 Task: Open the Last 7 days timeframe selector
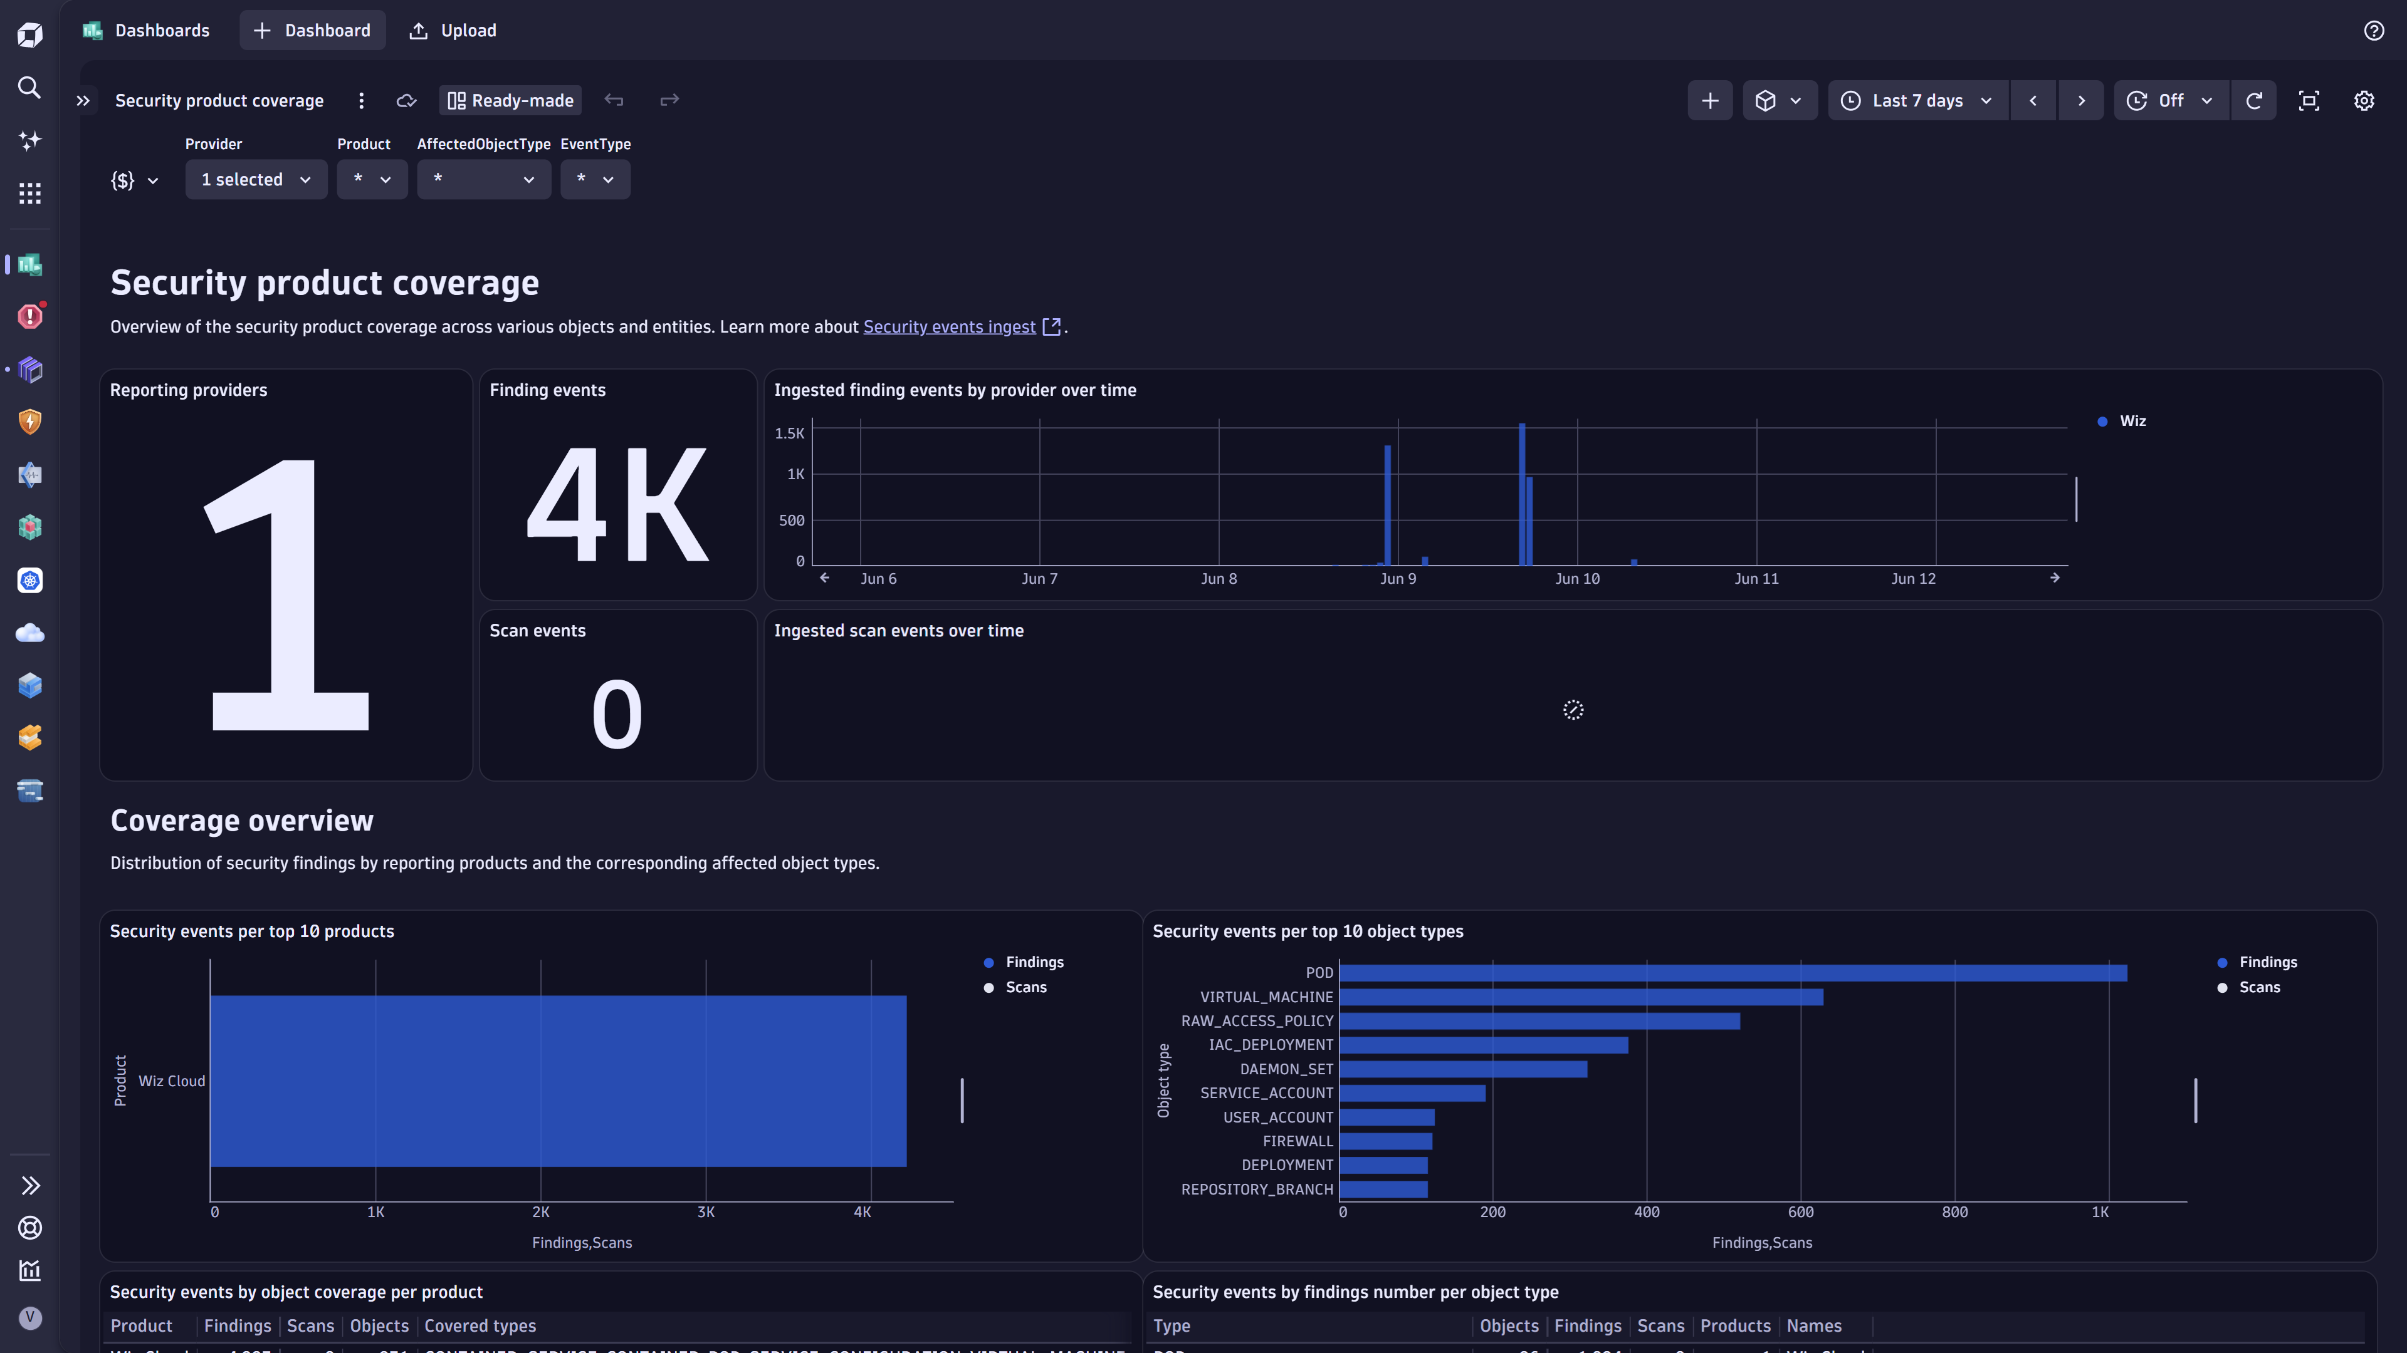point(1917,101)
